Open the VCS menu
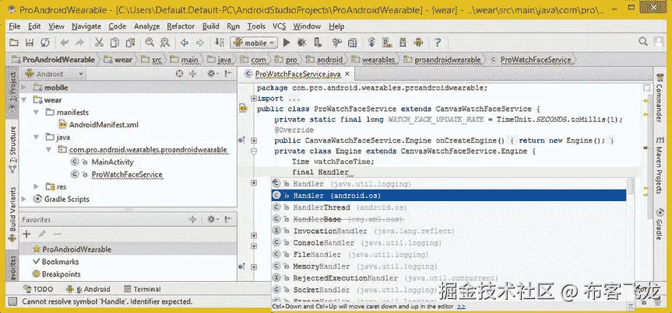 [280, 26]
